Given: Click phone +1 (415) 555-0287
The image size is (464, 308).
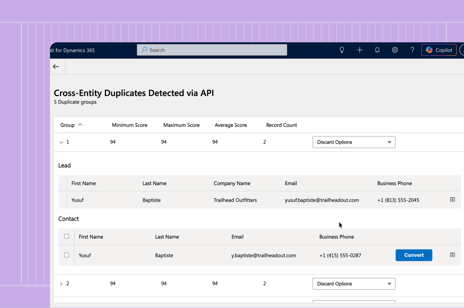Looking at the screenshot, I should 340,255.
